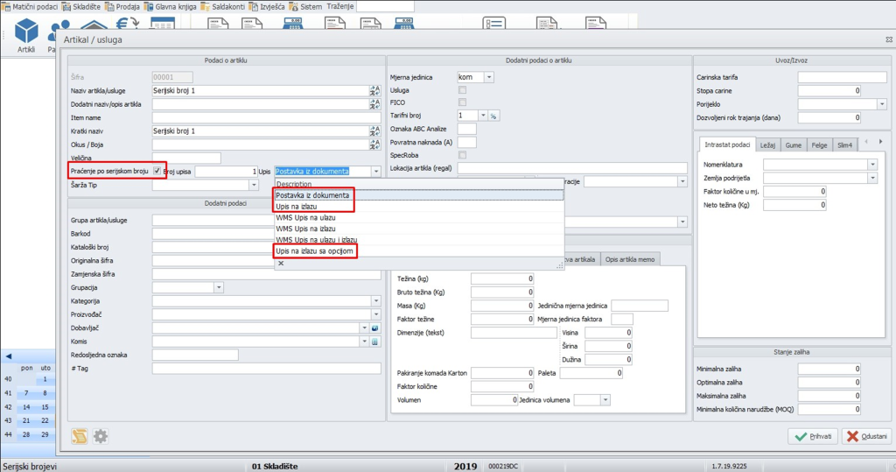
Task: Switch to the Gume tab
Action: tap(794, 144)
